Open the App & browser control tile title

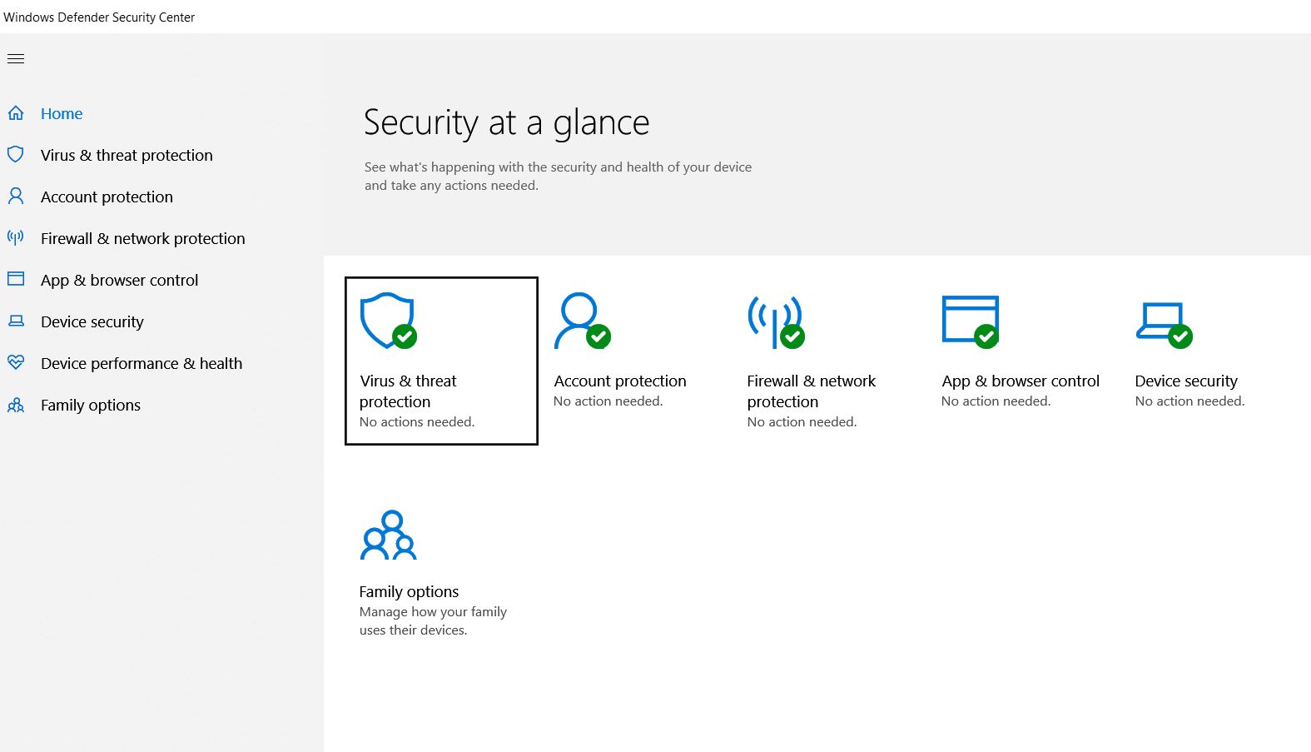(1020, 381)
